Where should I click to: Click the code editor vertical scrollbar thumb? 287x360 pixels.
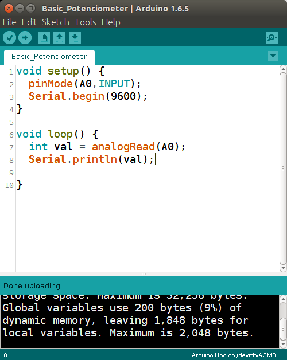[x=283, y=169]
